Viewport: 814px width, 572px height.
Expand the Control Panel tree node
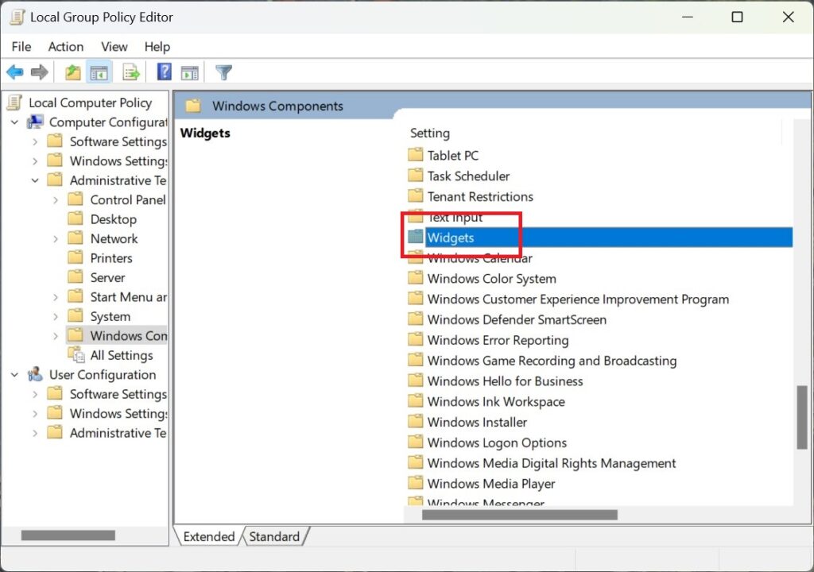(56, 200)
